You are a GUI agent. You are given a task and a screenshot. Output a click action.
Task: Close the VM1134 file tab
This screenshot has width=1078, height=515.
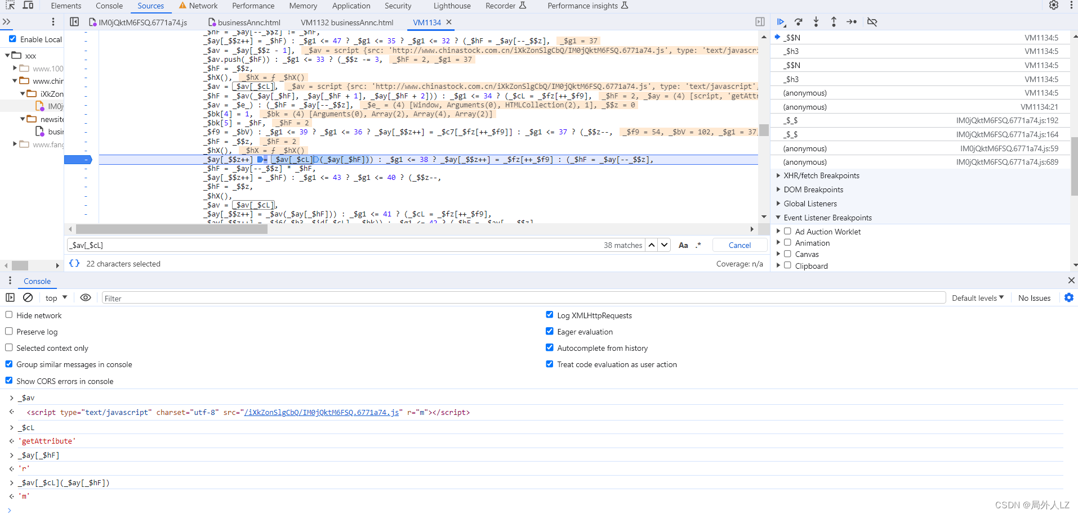(449, 22)
